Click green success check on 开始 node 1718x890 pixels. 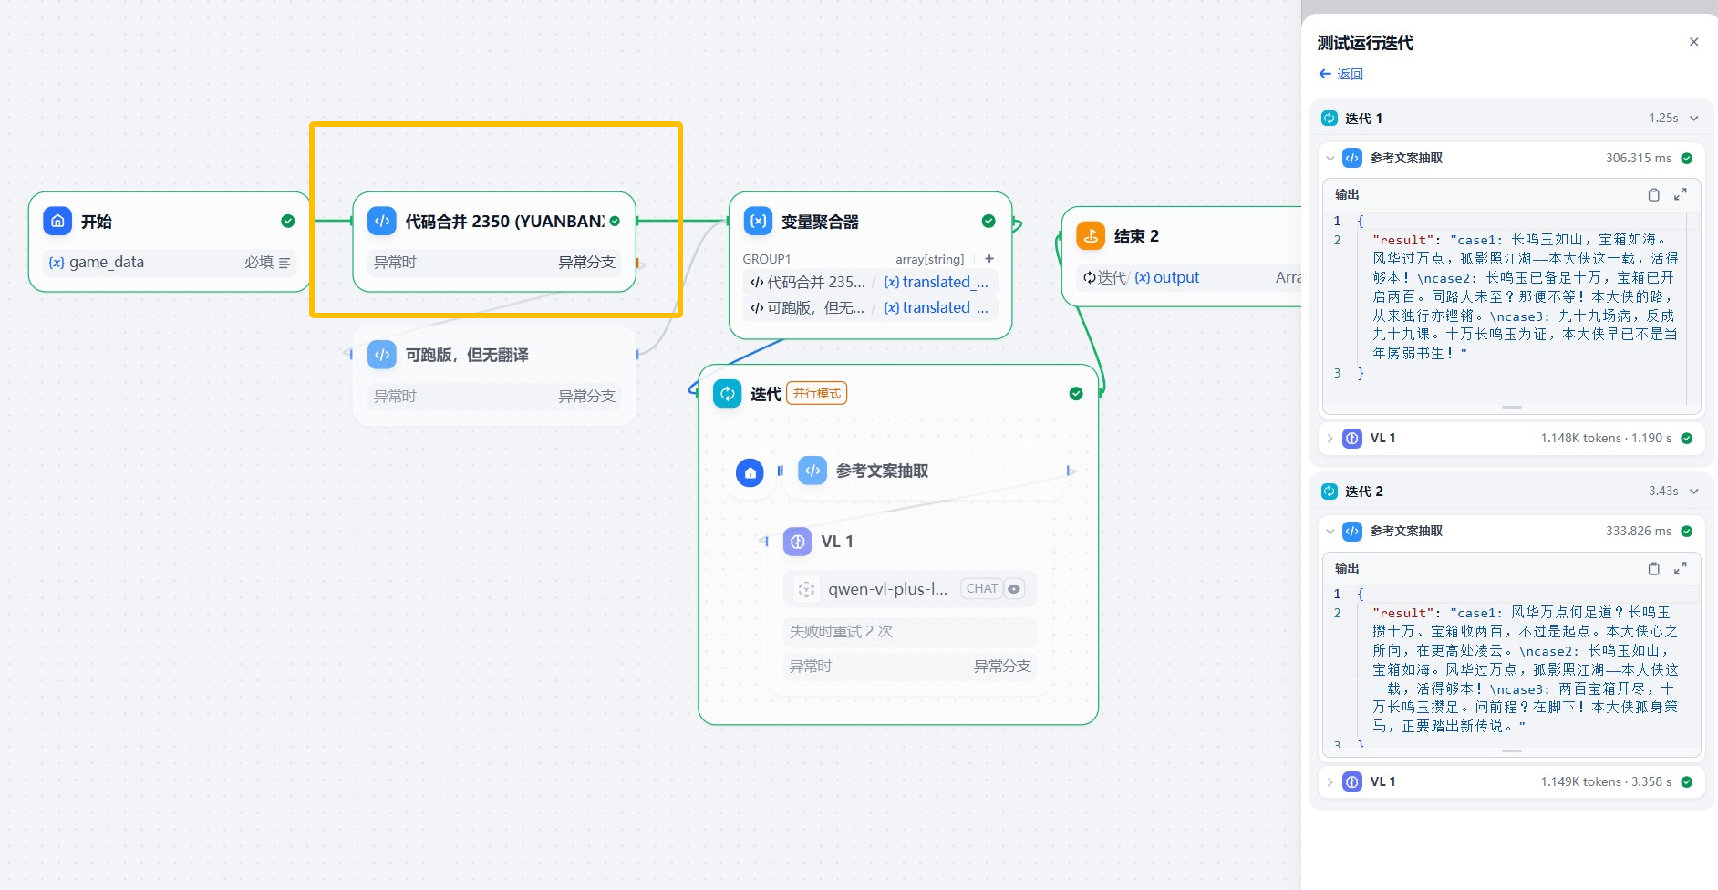pos(288,221)
